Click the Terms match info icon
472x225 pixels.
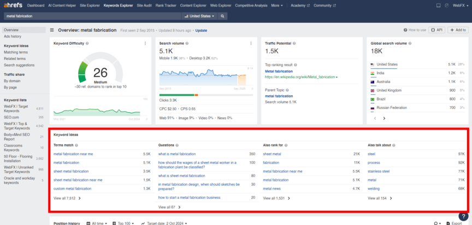76,145
